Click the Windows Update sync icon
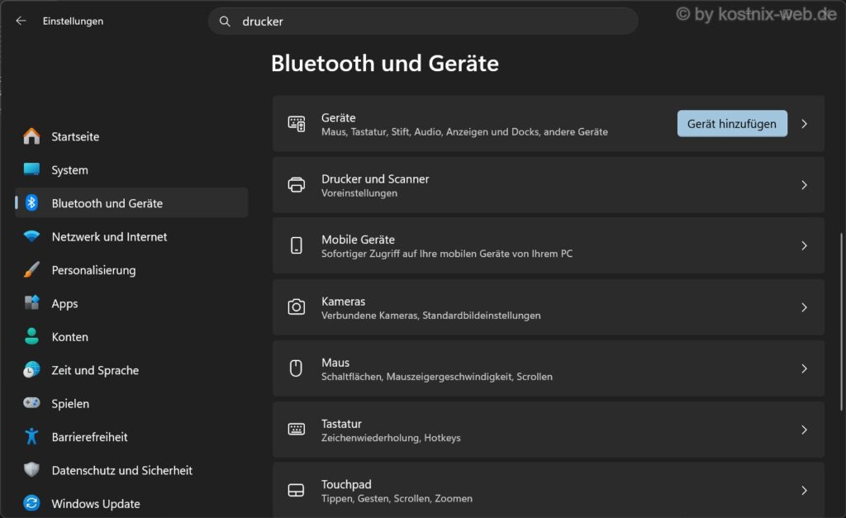Image resolution: width=846 pixels, height=518 pixels. tap(32, 503)
